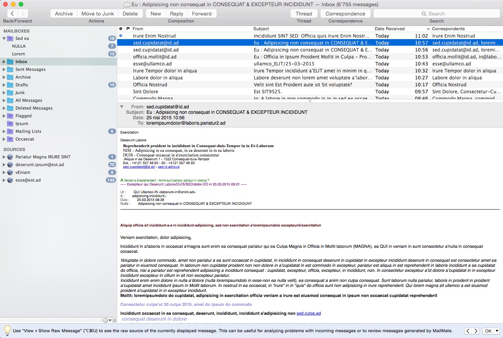Click the lightbulb tip icon
Screen dimensions: 503x338
(x=7, y=330)
